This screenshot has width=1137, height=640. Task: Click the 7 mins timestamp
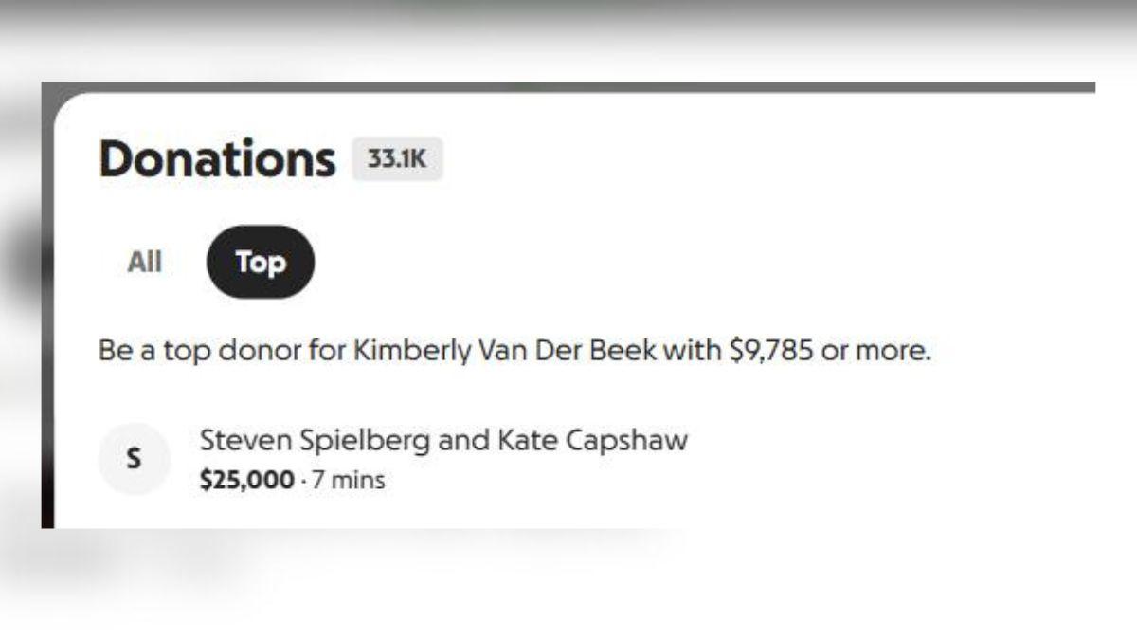point(351,480)
